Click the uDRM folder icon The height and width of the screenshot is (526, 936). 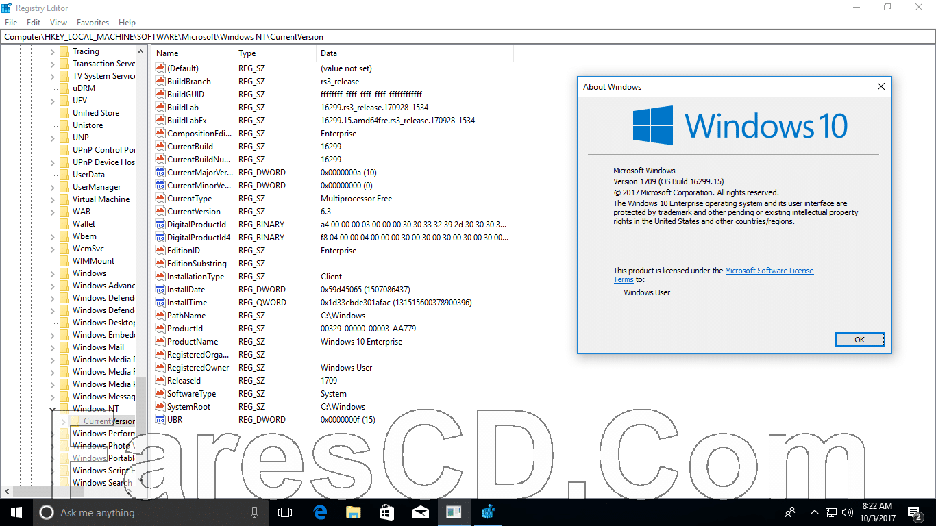[x=64, y=88]
